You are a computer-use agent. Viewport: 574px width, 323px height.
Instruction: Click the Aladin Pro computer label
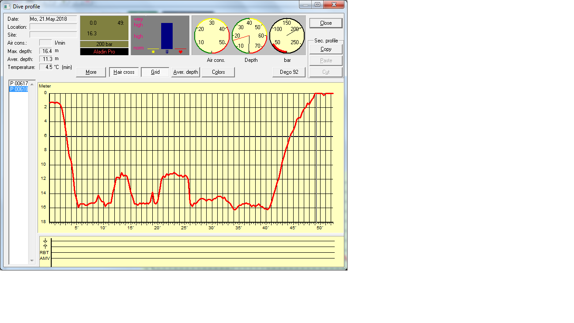click(x=104, y=52)
